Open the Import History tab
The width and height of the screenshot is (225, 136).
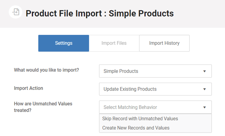coord(164,43)
